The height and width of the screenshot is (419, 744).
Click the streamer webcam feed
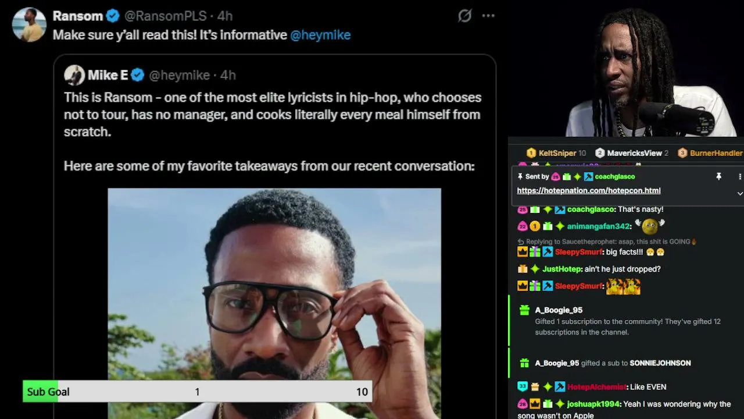627,69
